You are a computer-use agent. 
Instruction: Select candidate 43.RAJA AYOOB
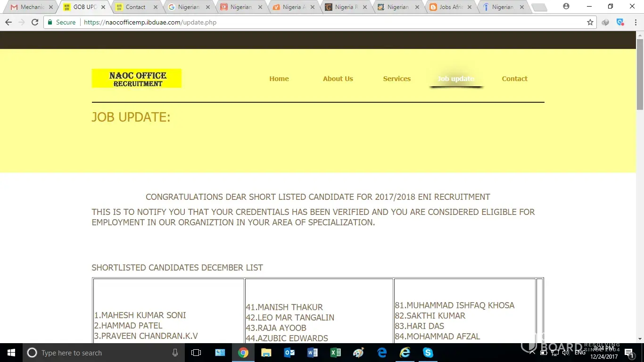tap(276, 328)
